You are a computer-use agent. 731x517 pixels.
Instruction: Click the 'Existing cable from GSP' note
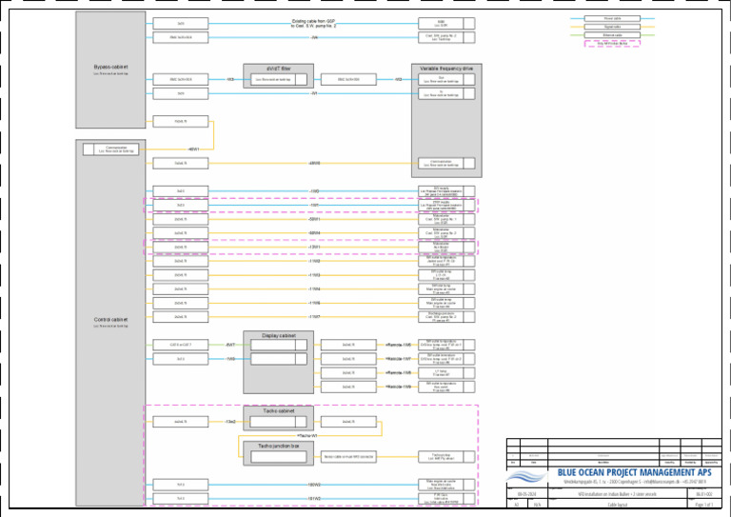coord(313,23)
